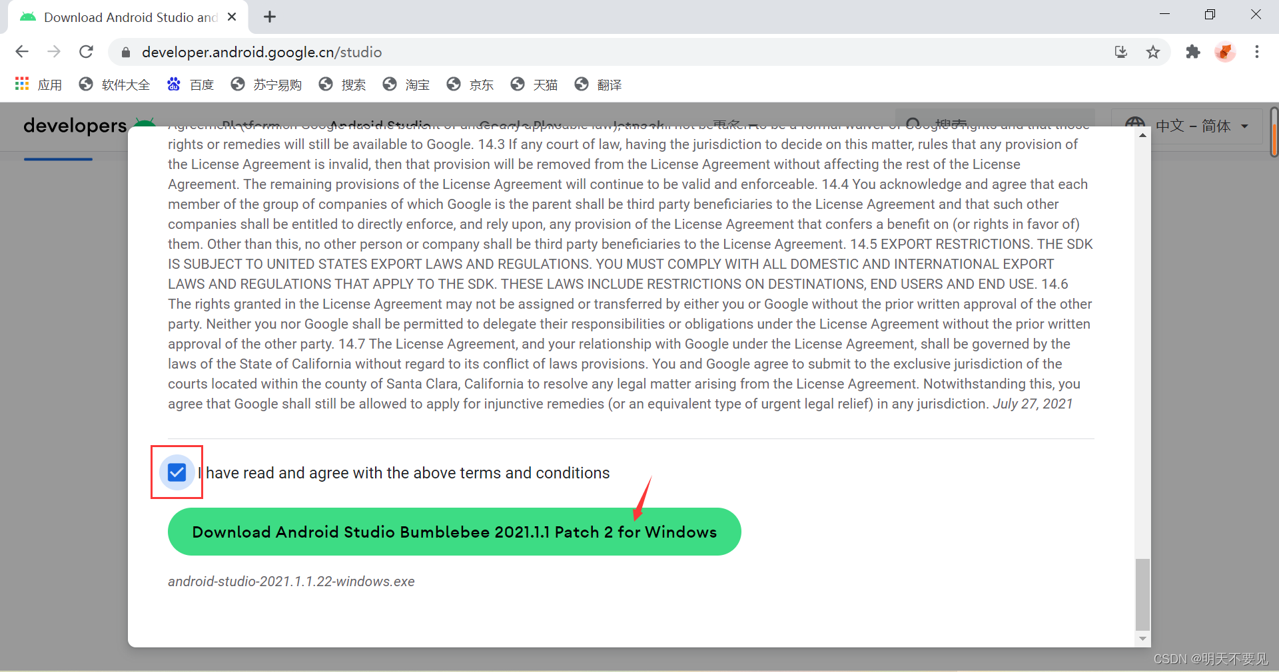Open the 京东 bookmark
Image resolution: width=1279 pixels, height=672 pixels.
click(x=470, y=84)
